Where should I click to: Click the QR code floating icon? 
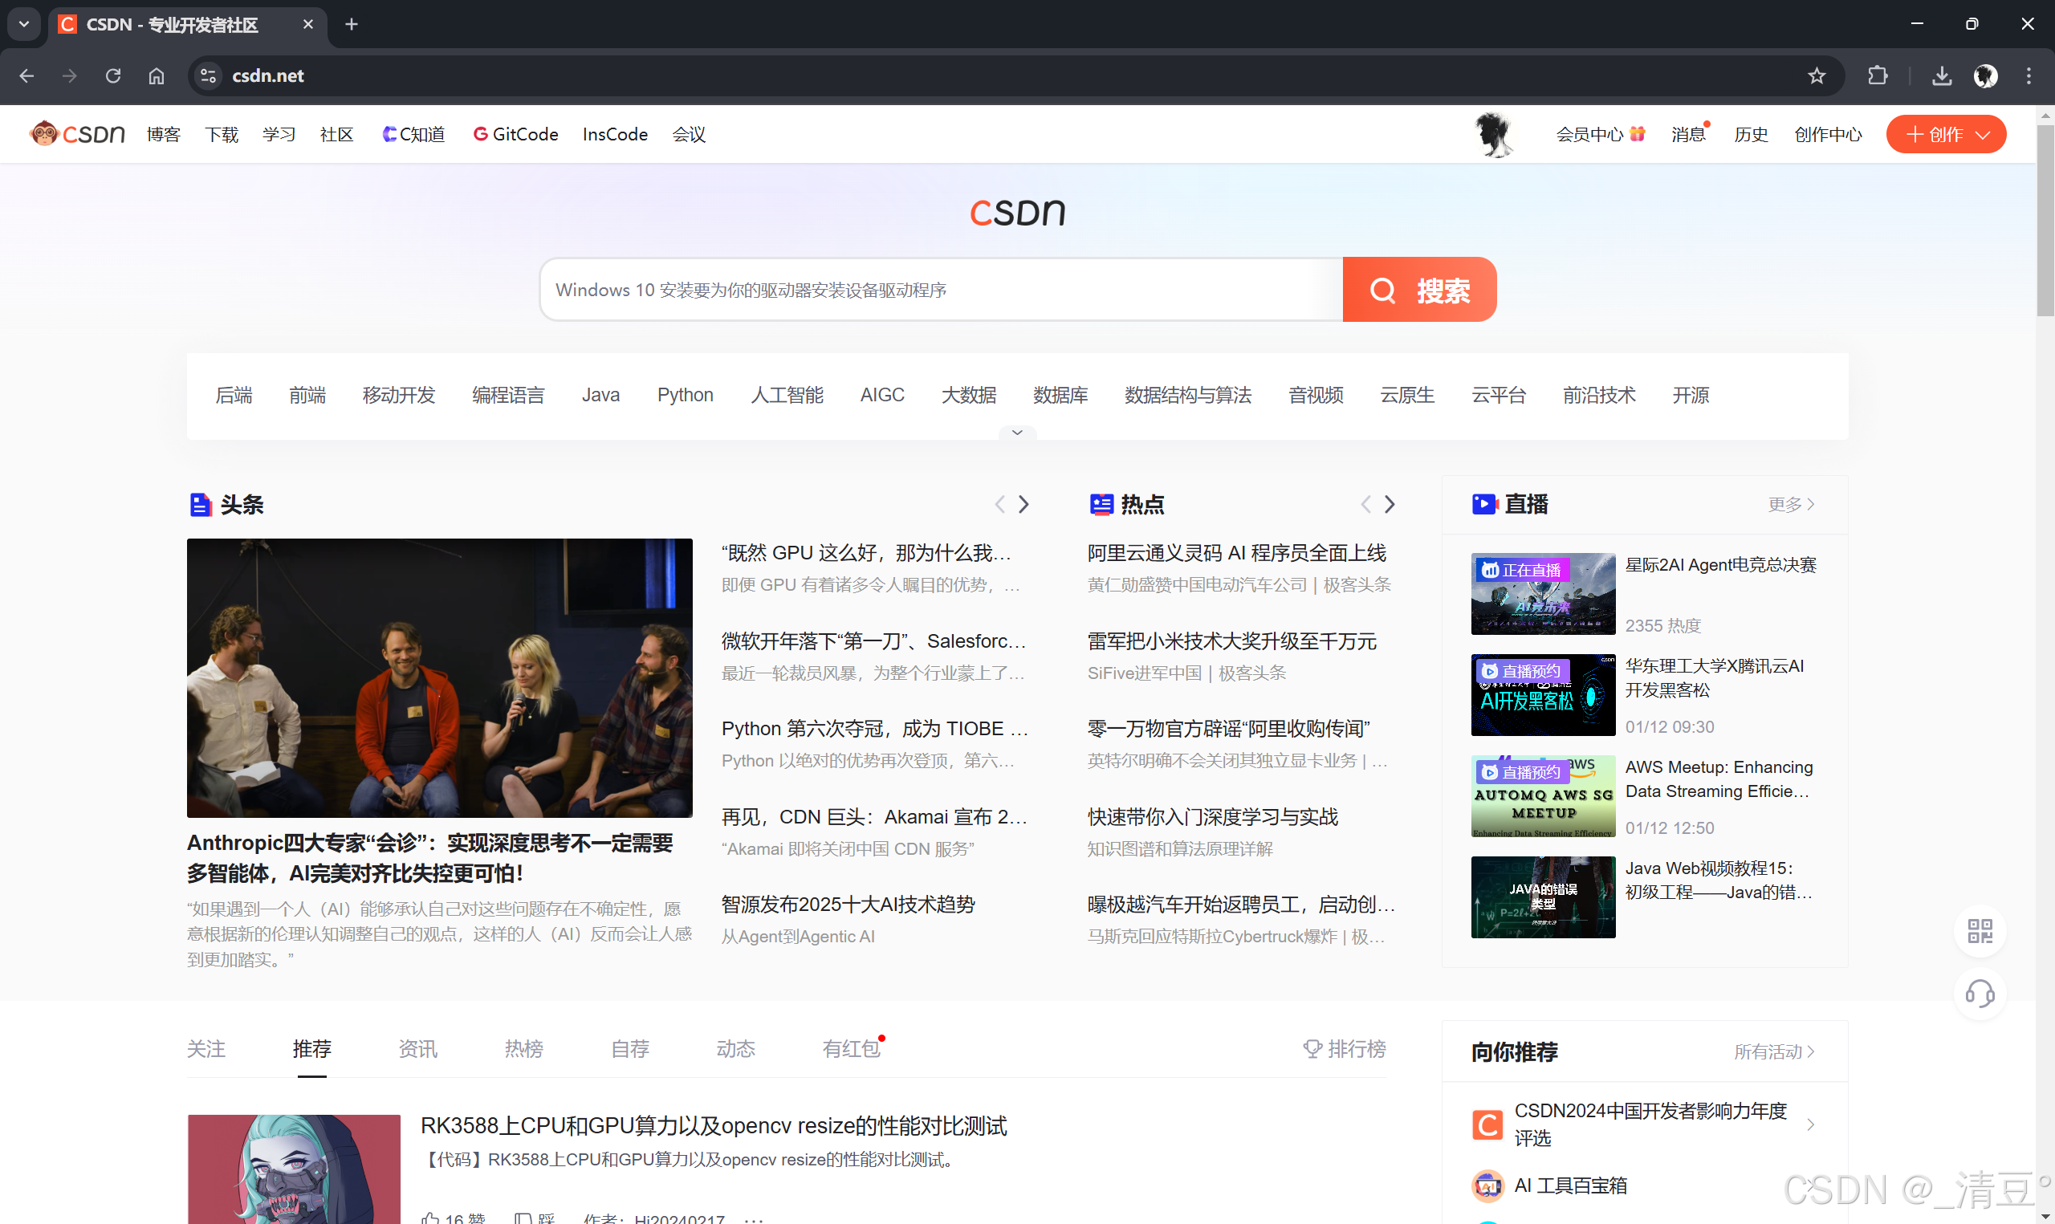click(1980, 931)
